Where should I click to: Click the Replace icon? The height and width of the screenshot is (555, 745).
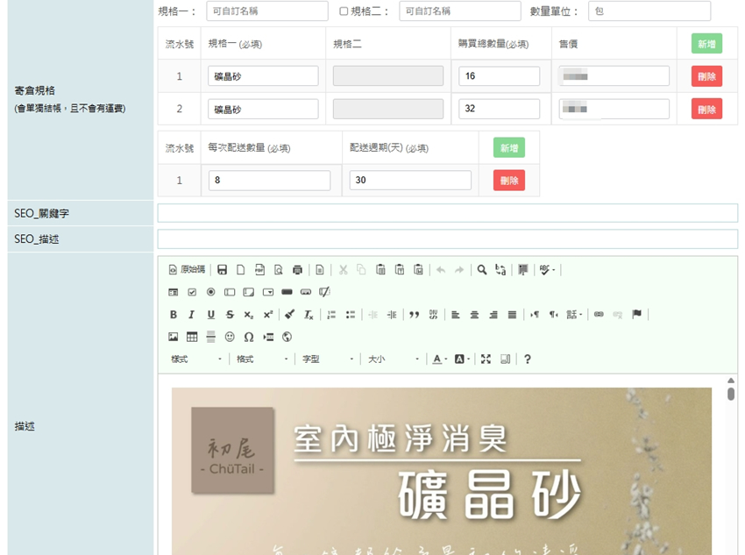500,270
